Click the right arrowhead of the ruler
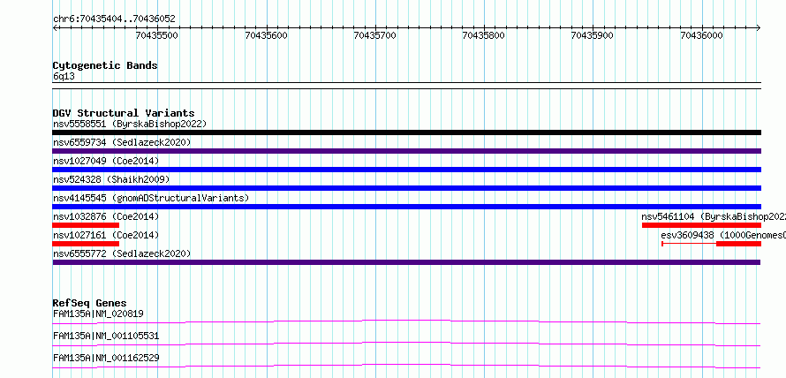786x378 pixels. (x=759, y=28)
